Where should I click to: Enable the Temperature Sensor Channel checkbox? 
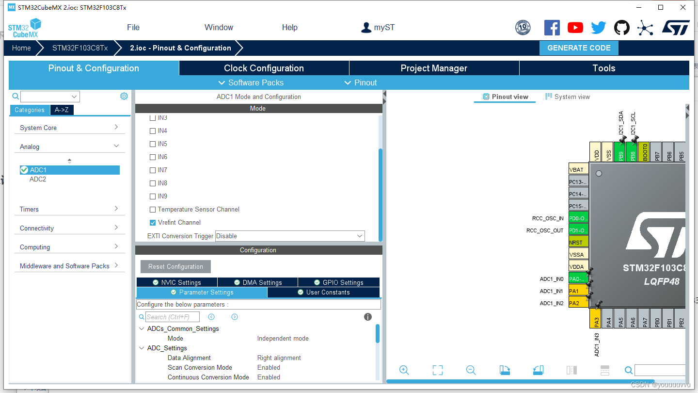[153, 210]
